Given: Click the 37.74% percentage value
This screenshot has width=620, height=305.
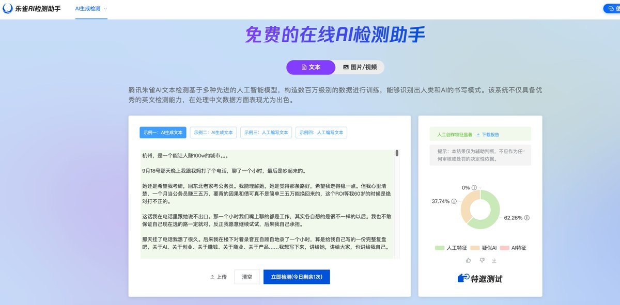Looking at the screenshot, I should [441, 201].
